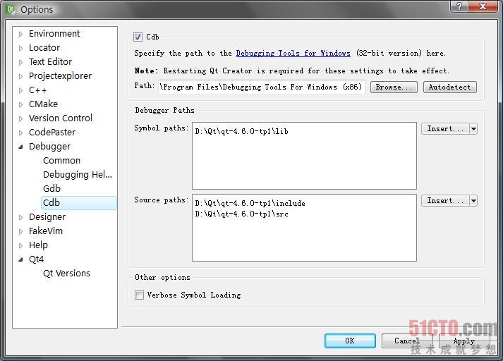
Task: Open Symbol paths Insert dropdown arrow
Action: pyautogui.click(x=473, y=129)
